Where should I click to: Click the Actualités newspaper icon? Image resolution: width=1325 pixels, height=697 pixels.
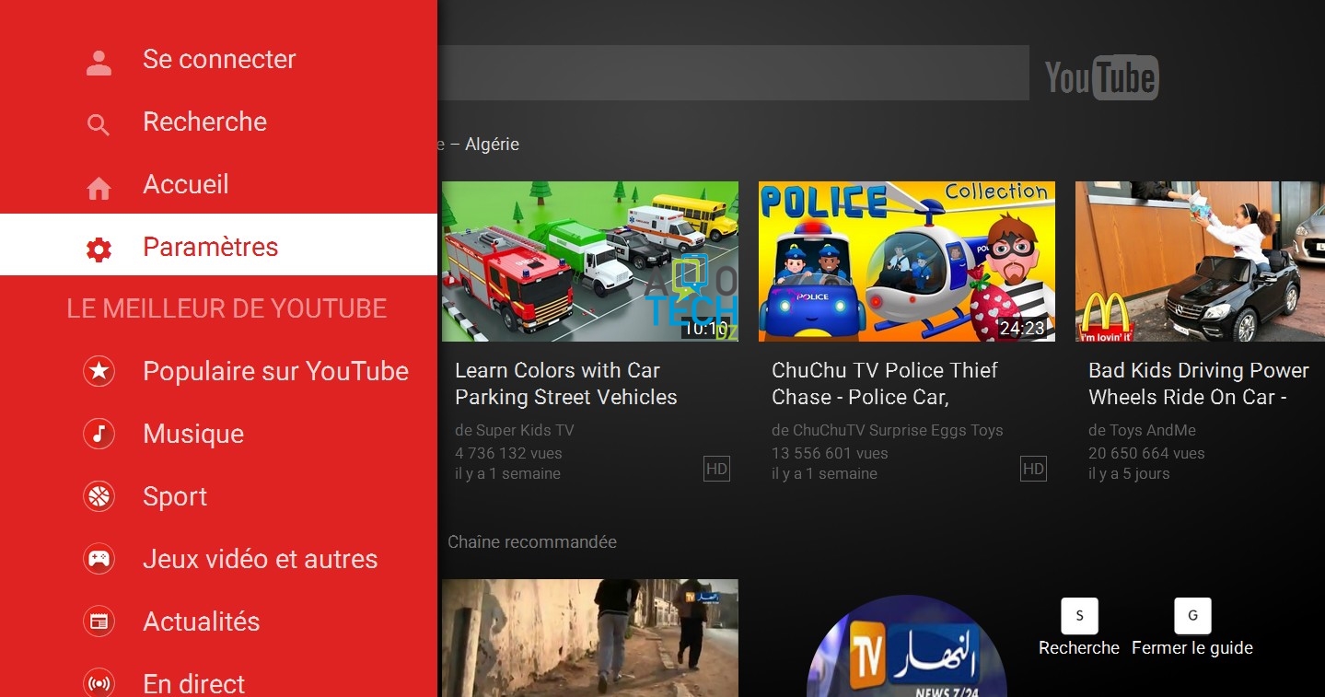[98, 621]
